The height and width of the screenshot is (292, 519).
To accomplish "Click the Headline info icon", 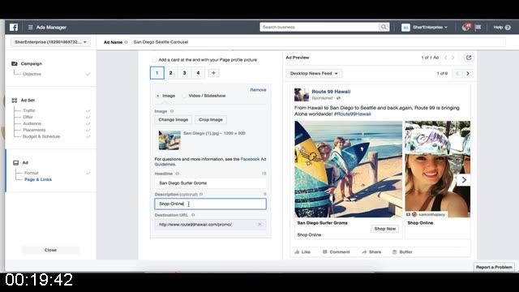I will pos(177,174).
